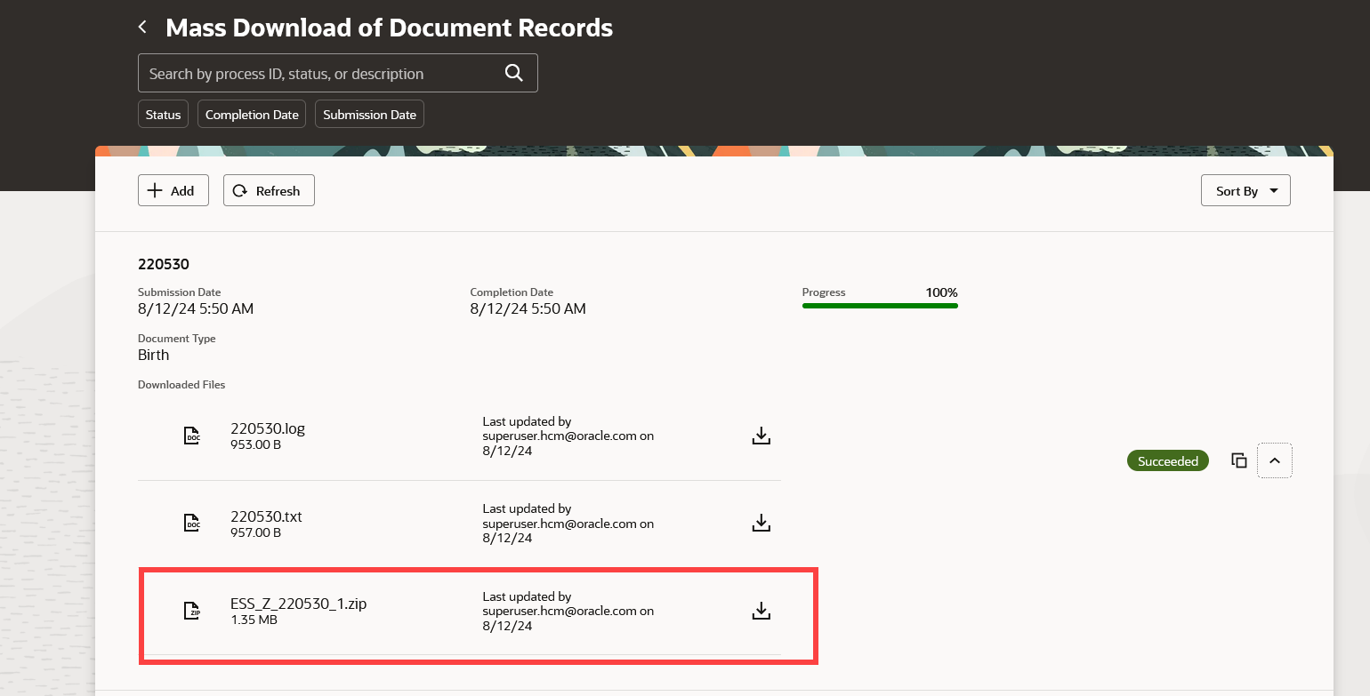Viewport: 1370px width, 696px height.
Task: Click the document icon of 220530.txt
Action: pos(192,524)
